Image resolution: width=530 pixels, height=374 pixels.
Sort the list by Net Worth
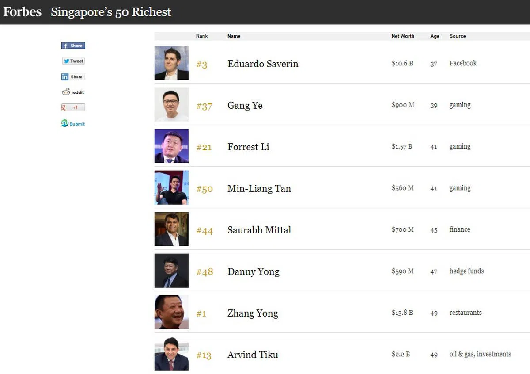(403, 36)
